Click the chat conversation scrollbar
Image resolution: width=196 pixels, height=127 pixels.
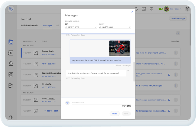tap(134, 71)
